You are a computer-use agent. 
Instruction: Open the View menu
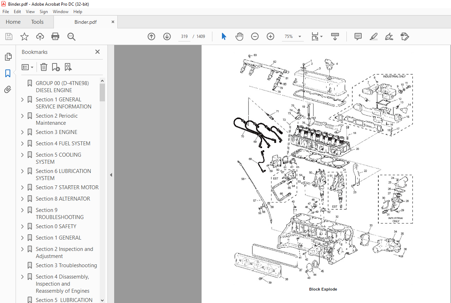(x=30, y=12)
